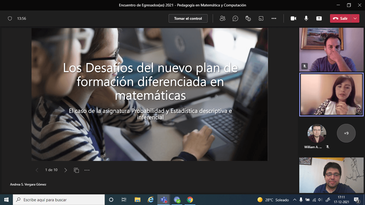
Task: Open slide options ellipsis below presentation
Action: tap(87, 170)
